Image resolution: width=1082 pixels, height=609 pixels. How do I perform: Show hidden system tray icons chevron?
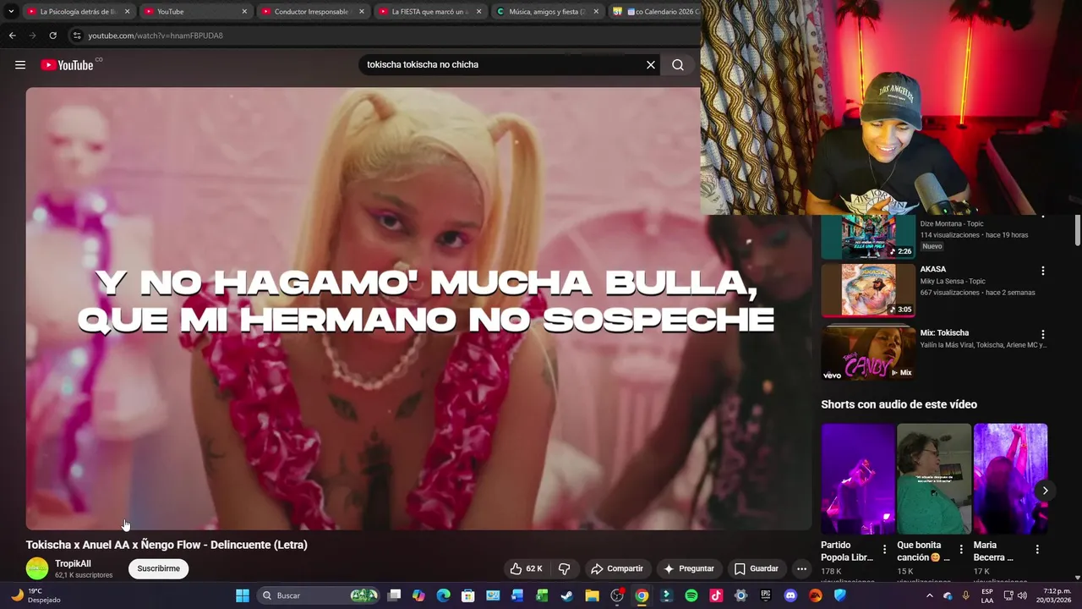930,595
